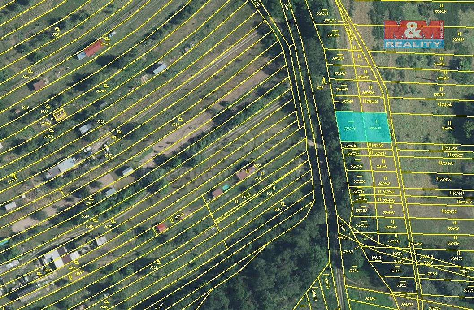
Task: Click parcel label 3082/40
Action: click(333, 35)
